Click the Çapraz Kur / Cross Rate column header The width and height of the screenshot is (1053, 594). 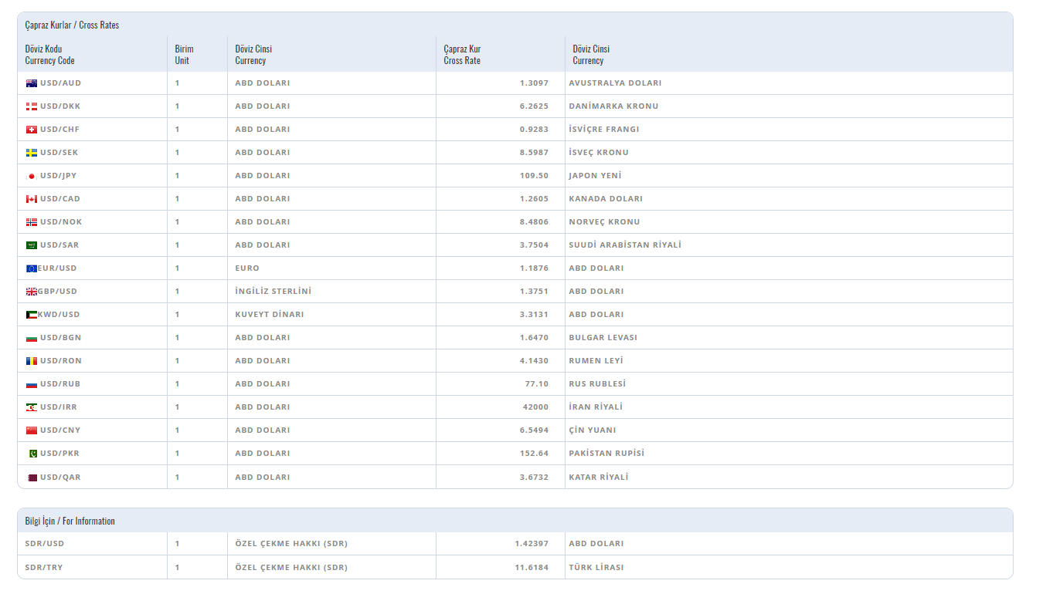click(462, 55)
